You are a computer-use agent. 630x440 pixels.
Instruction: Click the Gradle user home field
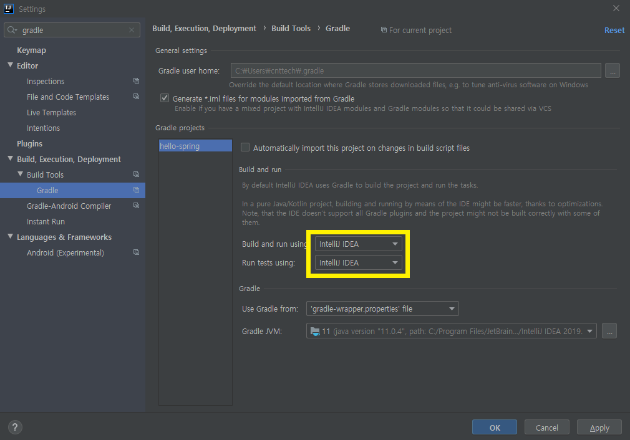click(416, 70)
